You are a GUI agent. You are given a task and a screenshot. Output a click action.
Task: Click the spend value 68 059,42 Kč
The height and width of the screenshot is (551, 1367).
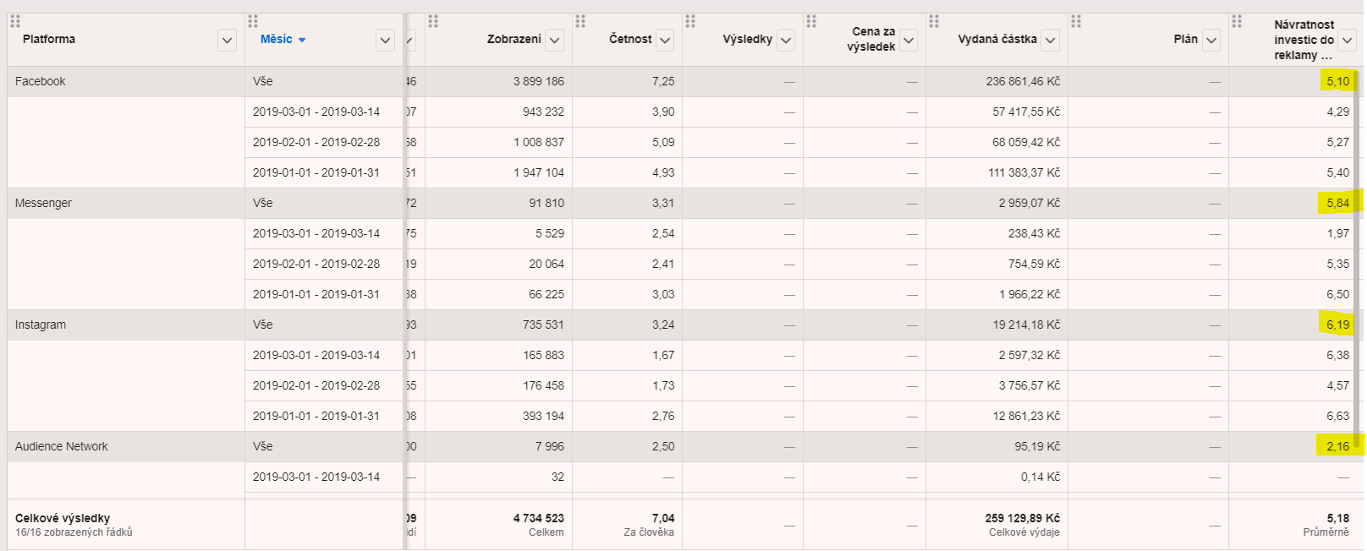1026,142
